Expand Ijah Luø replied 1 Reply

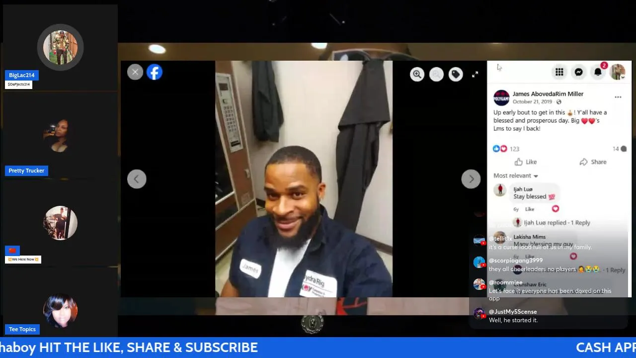click(557, 223)
